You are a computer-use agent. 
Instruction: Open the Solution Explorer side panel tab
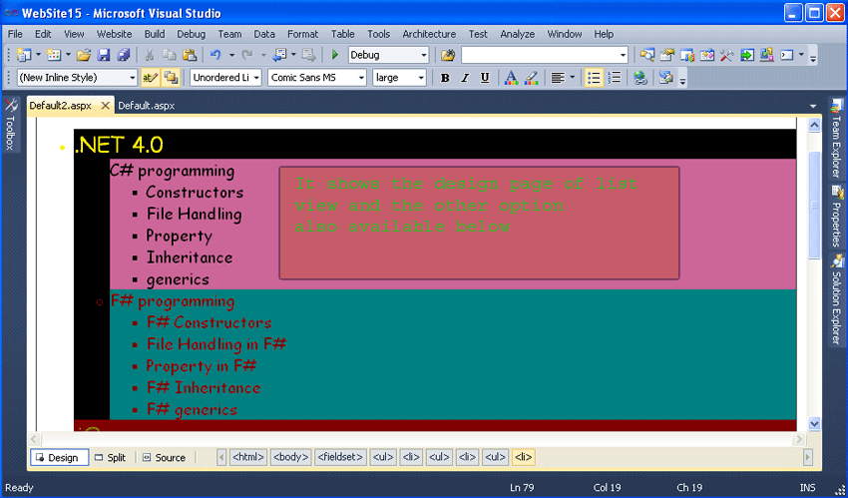click(x=837, y=299)
